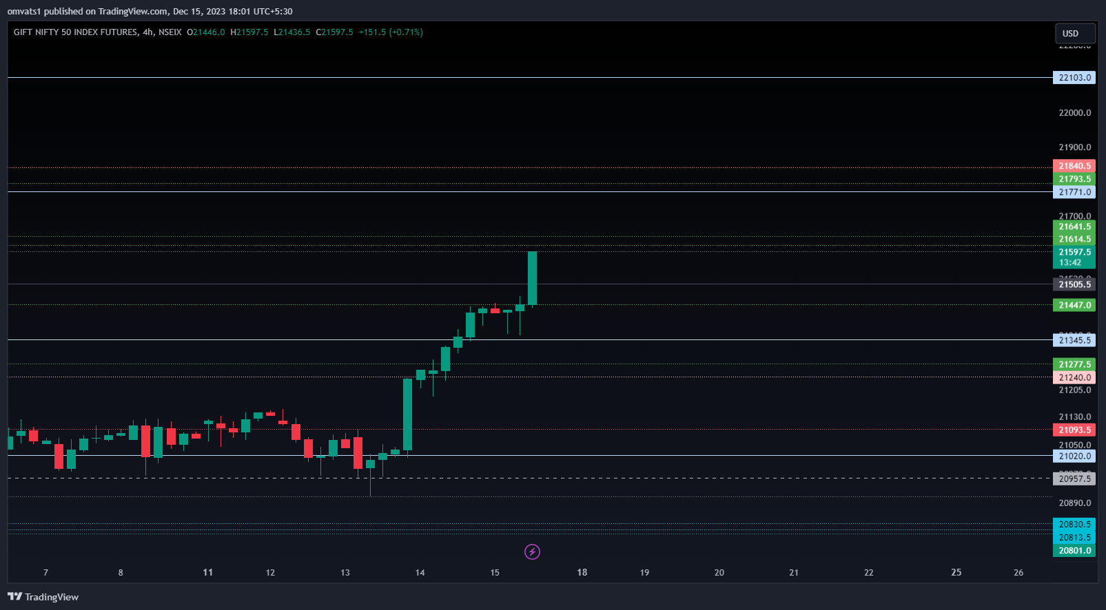Click date 25 on time axis
1106x610 pixels.
[956, 572]
